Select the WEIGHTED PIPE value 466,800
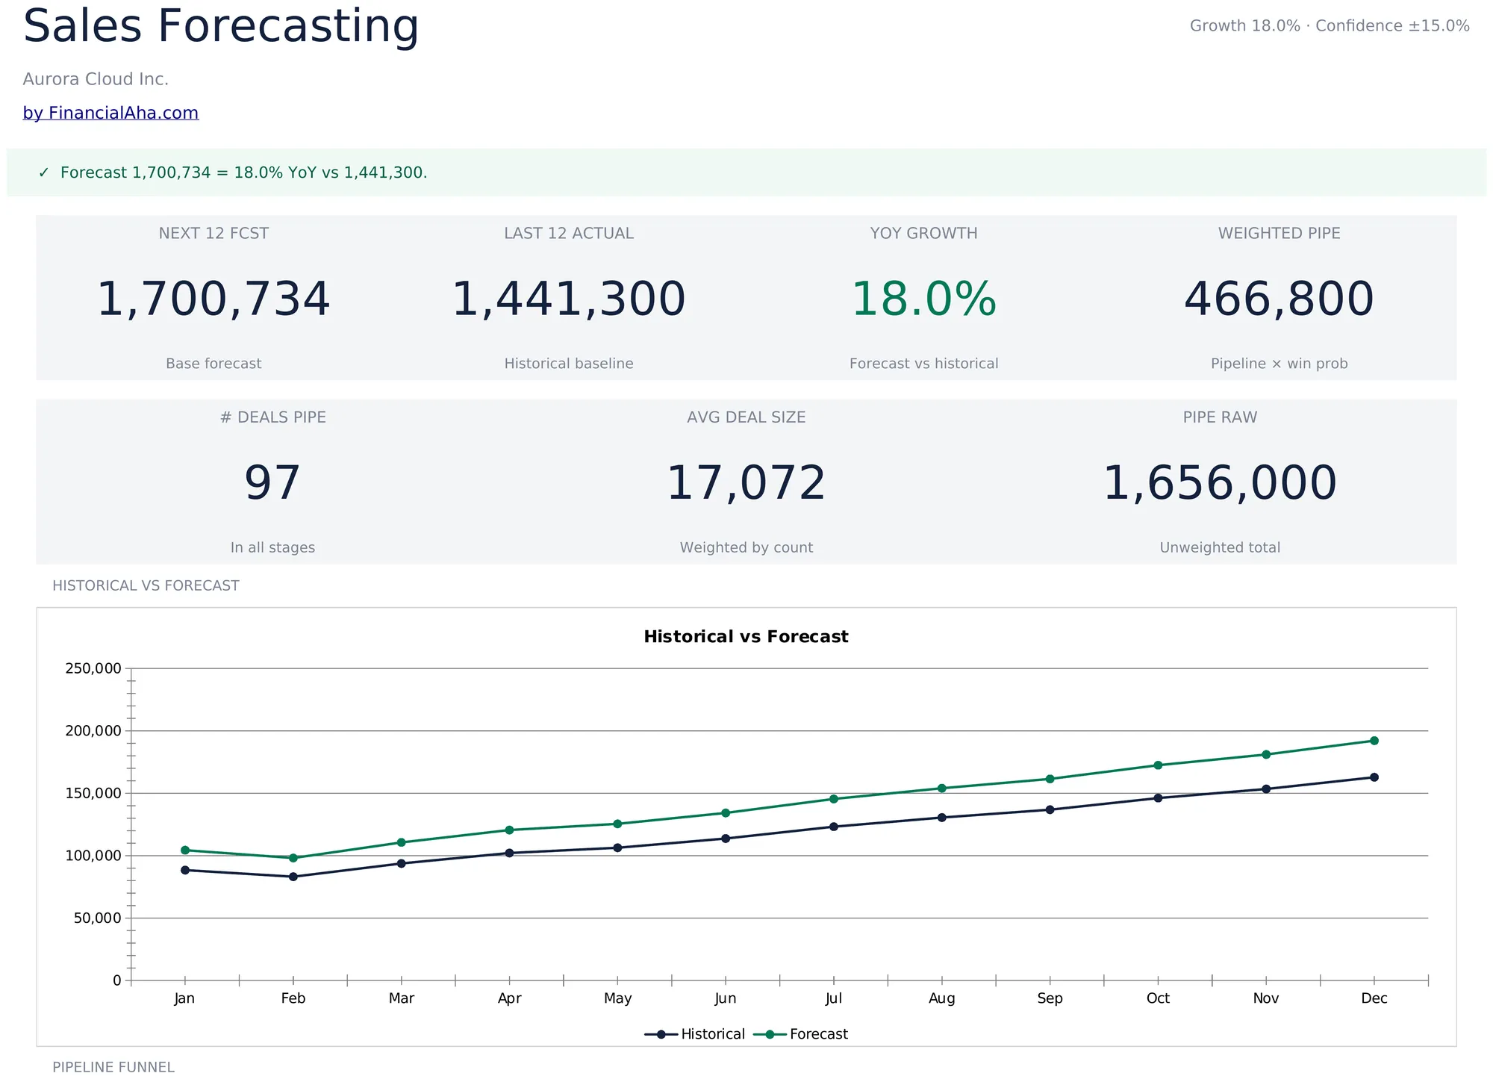Viewport: 1493px width, 1079px height. [x=1280, y=299]
